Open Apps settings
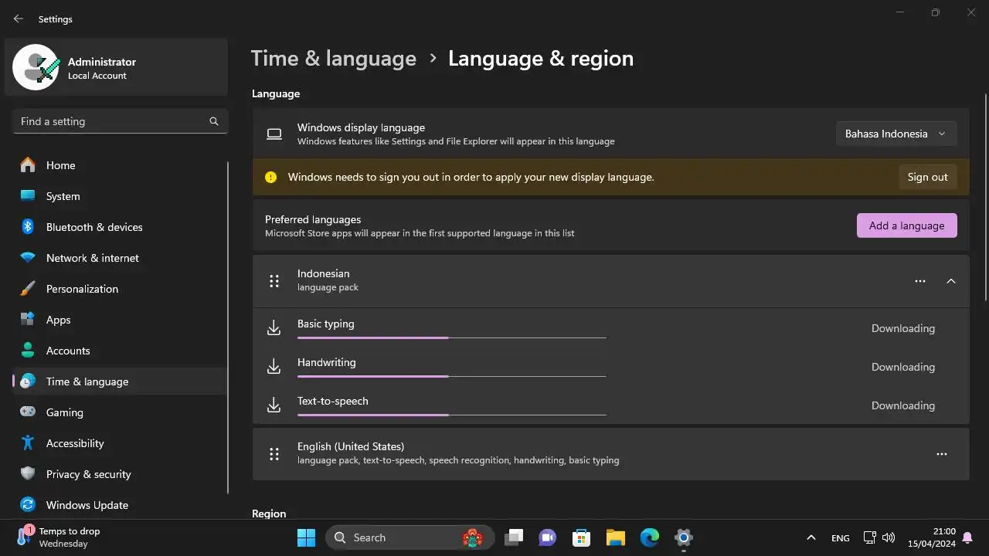 pyautogui.click(x=120, y=320)
